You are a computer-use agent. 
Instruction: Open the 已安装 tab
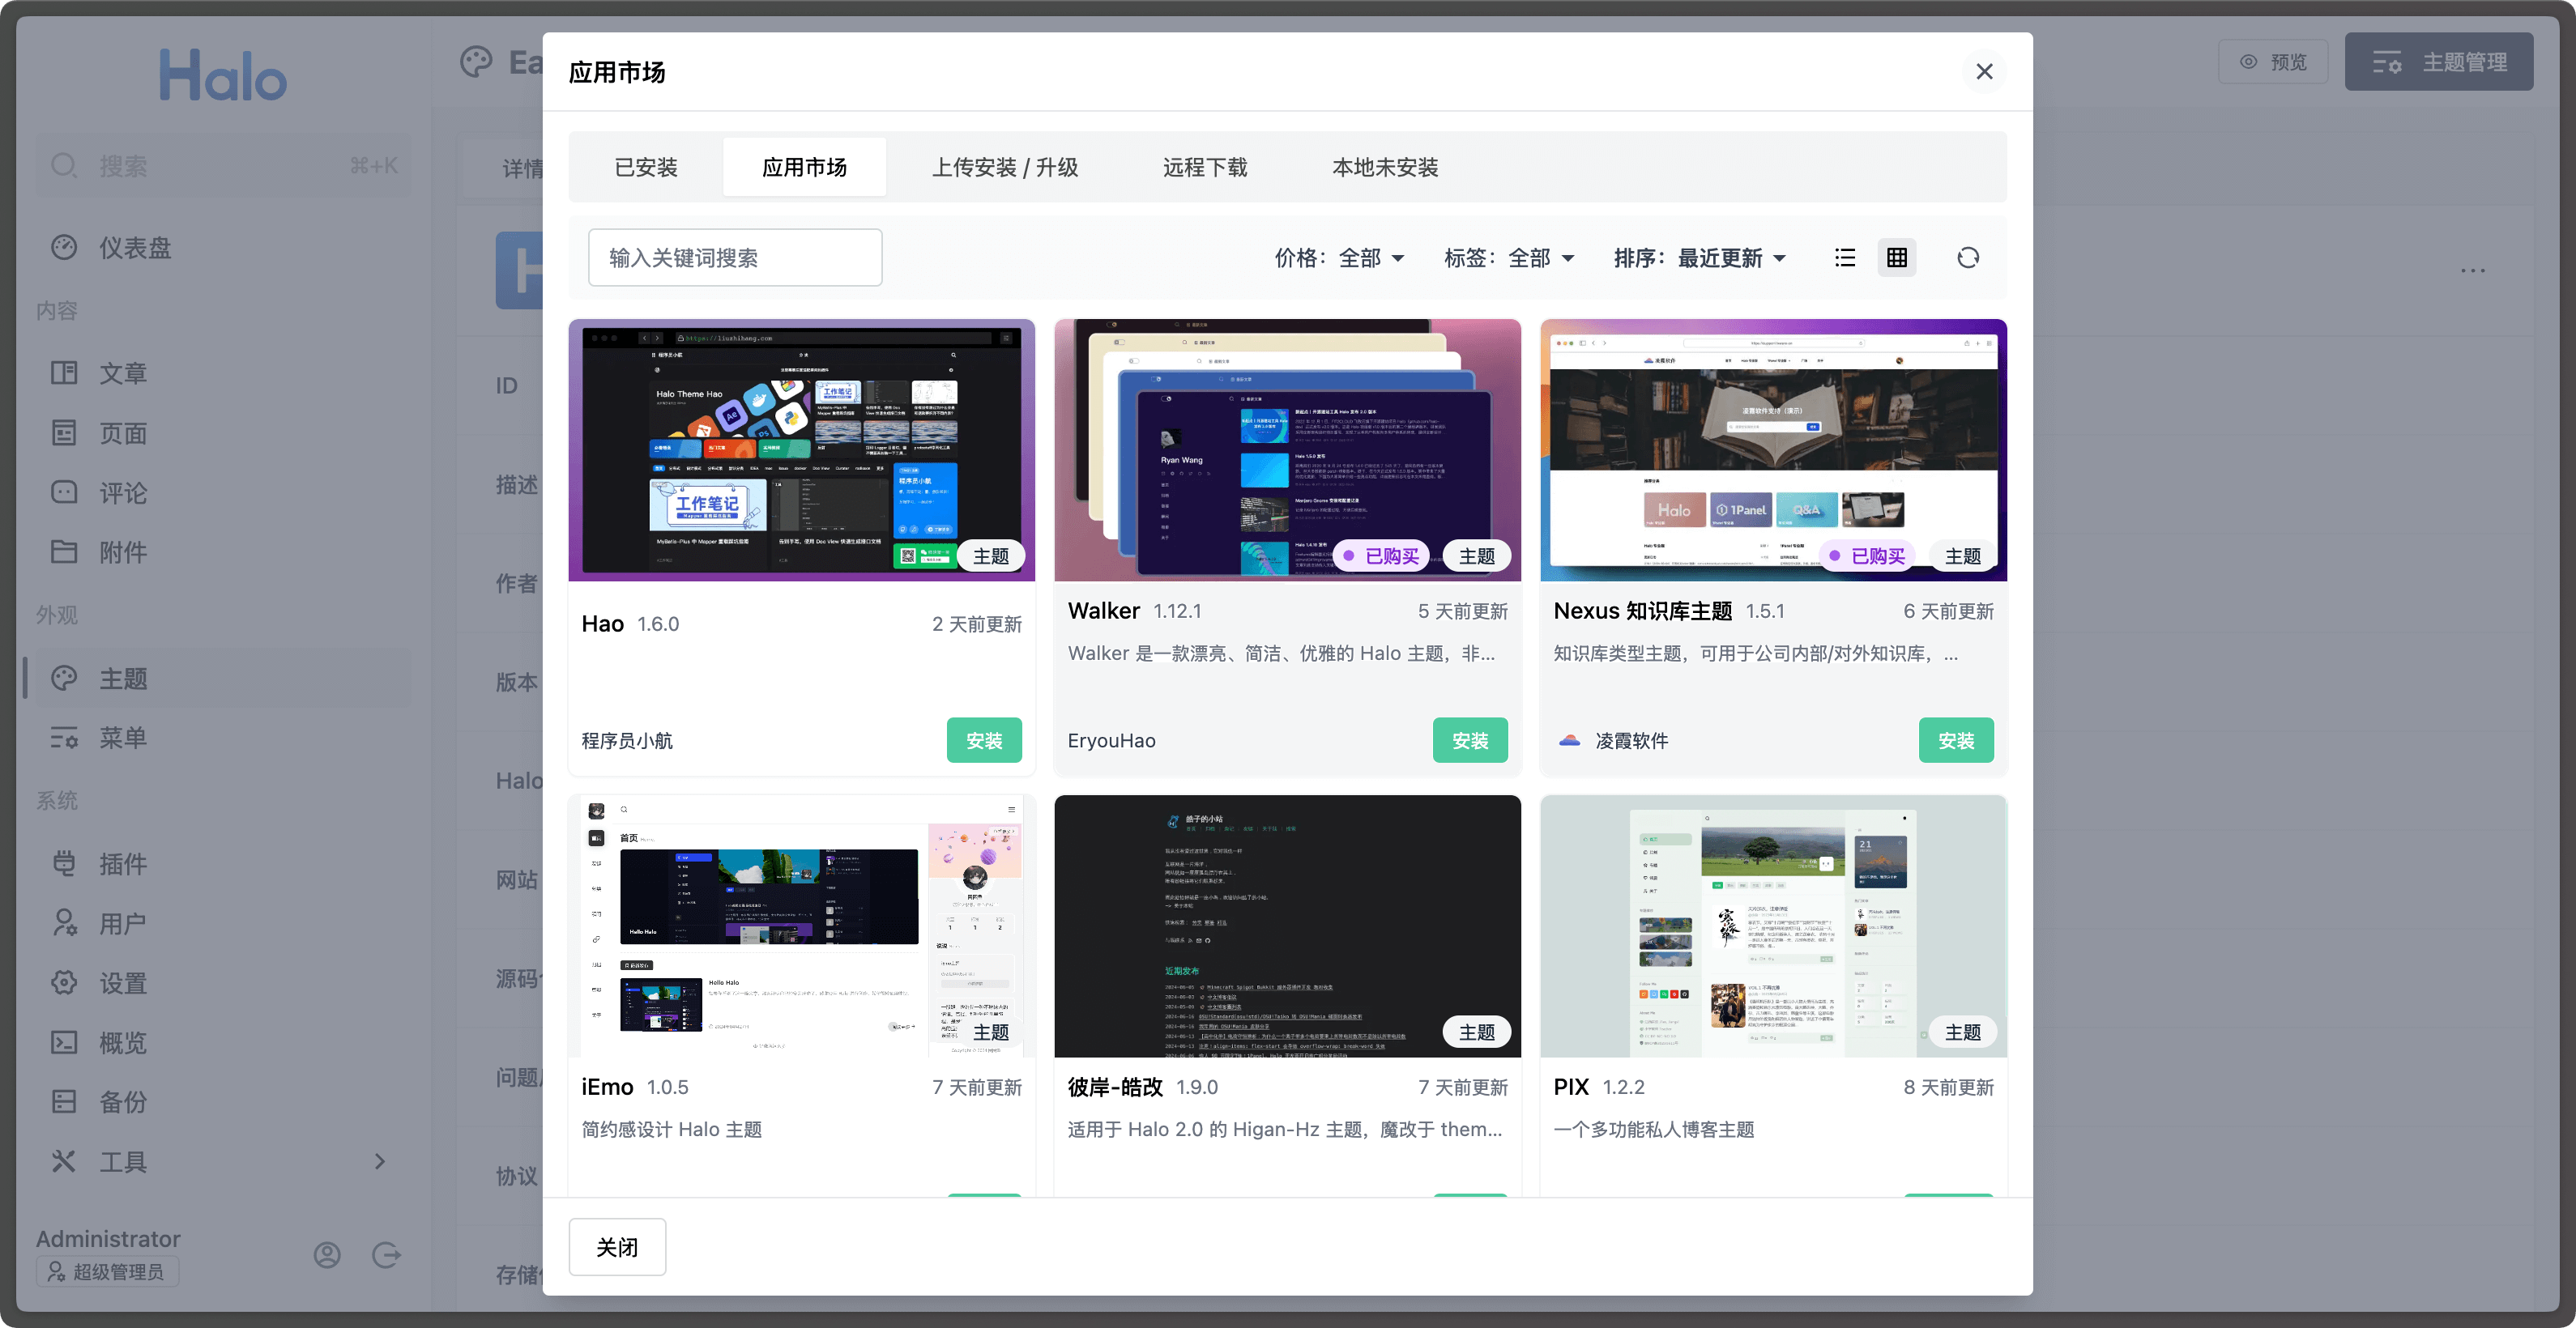pyautogui.click(x=646, y=167)
